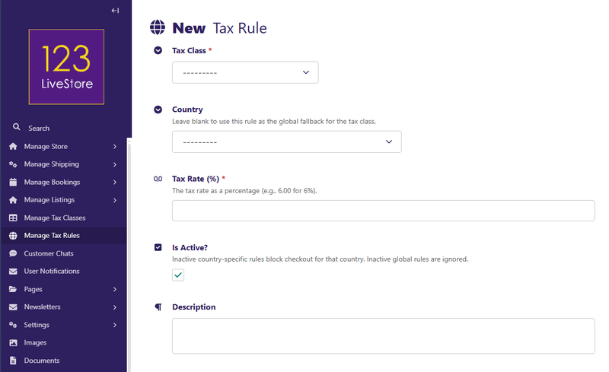Click the Documents file icon in sidebar

[13, 361]
